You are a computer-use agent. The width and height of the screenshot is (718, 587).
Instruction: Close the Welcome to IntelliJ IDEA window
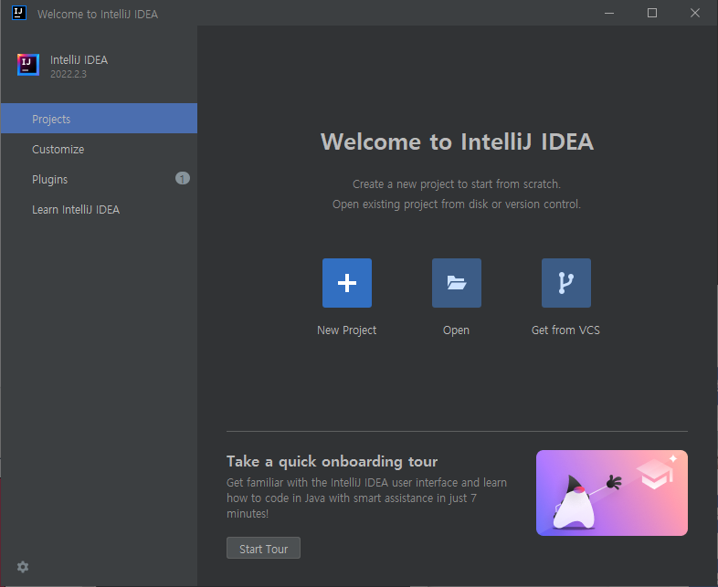[x=694, y=13]
